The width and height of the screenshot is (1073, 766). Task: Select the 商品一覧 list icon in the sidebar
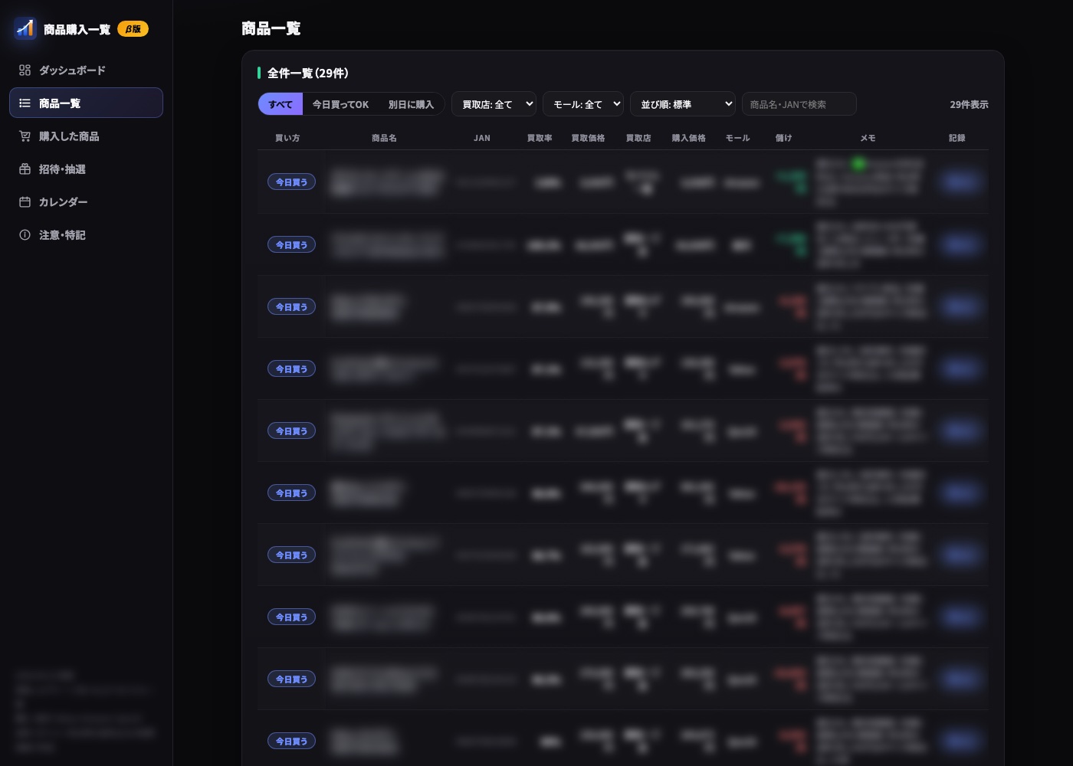click(25, 103)
